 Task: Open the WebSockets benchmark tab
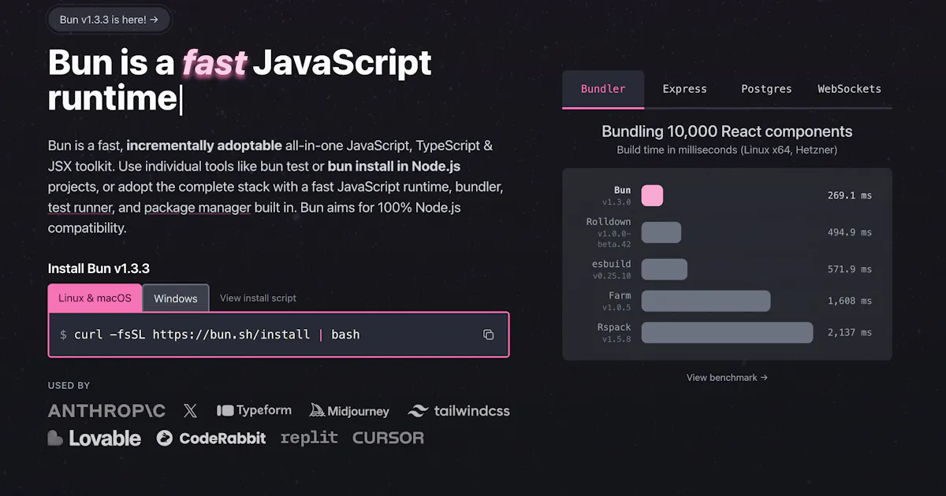coord(849,89)
